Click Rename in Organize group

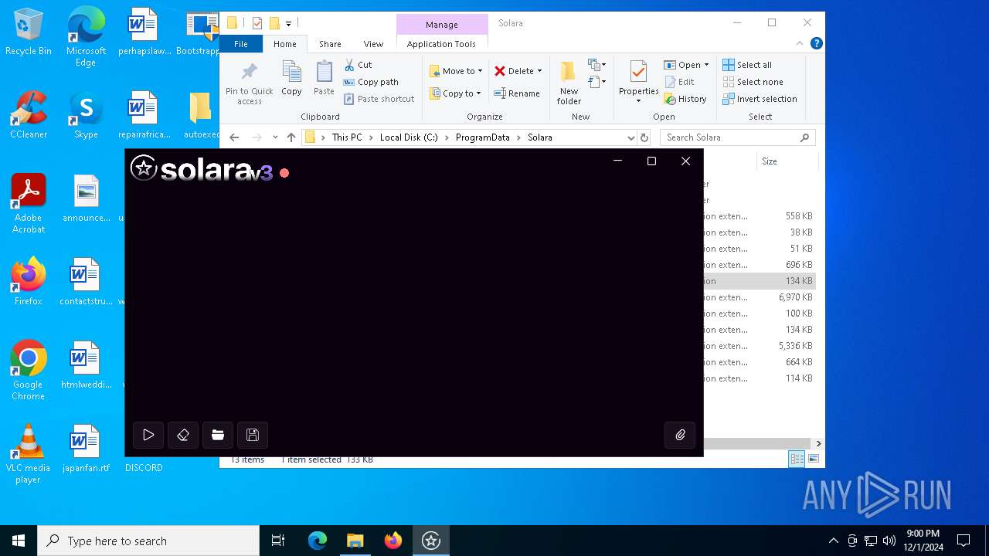click(x=517, y=93)
